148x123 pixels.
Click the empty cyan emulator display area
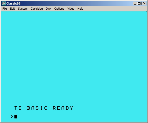[x=74, y=57]
